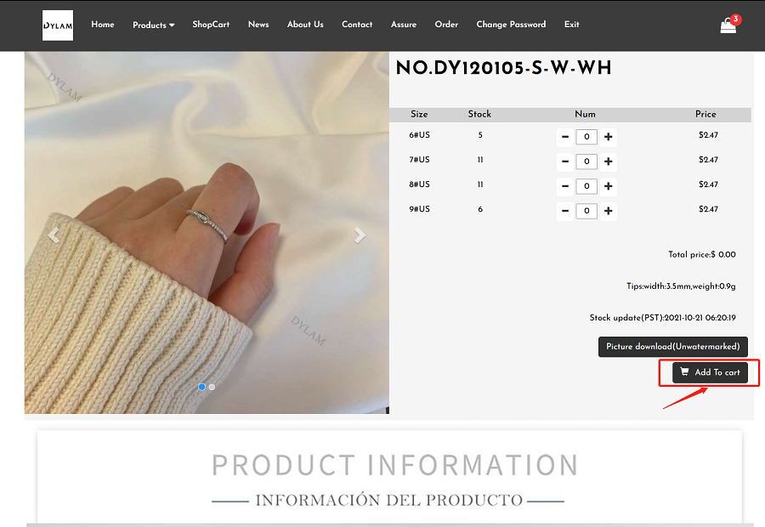Viewport: 765px width, 527px height.
Task: Select the second carousel dot indicator
Action: (x=212, y=387)
